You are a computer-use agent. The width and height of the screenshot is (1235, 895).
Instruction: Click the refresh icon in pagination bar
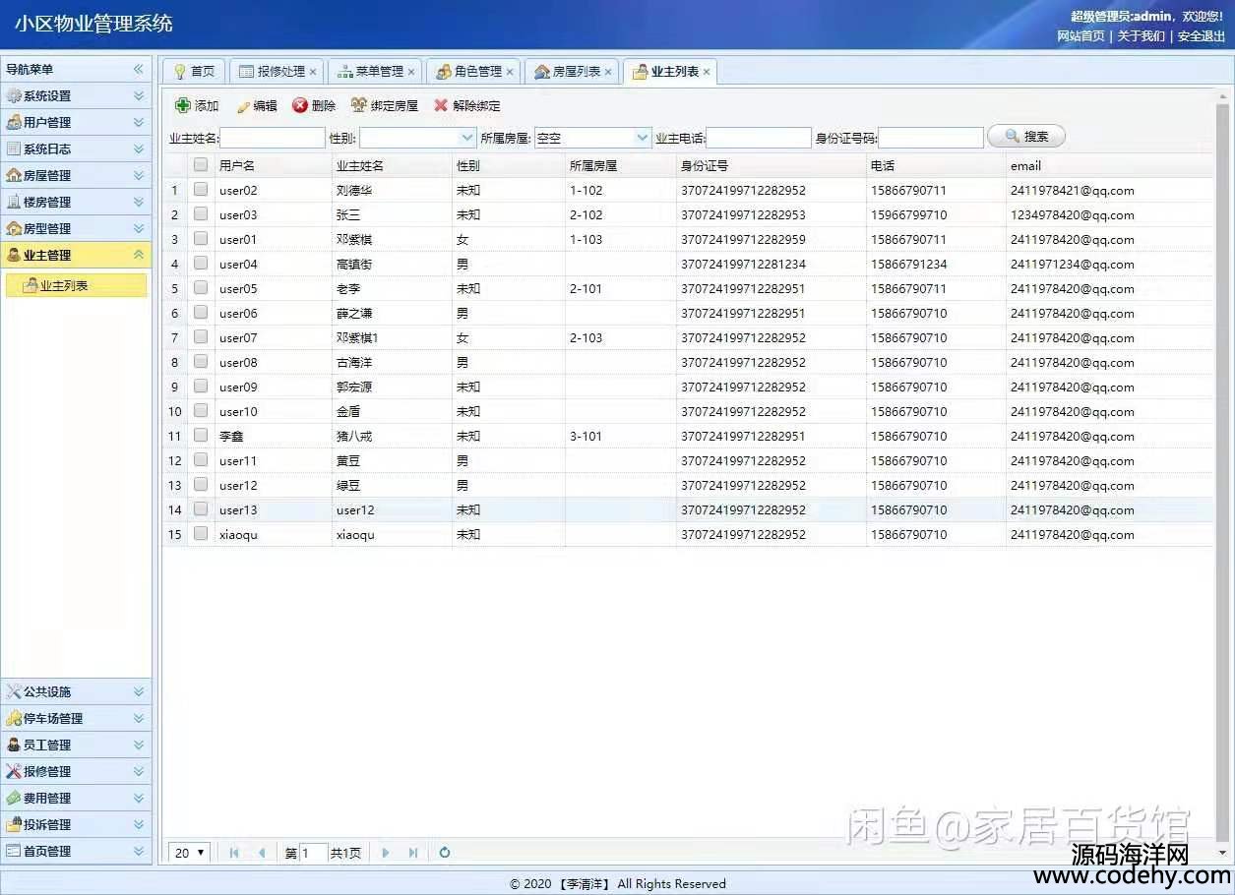445,853
